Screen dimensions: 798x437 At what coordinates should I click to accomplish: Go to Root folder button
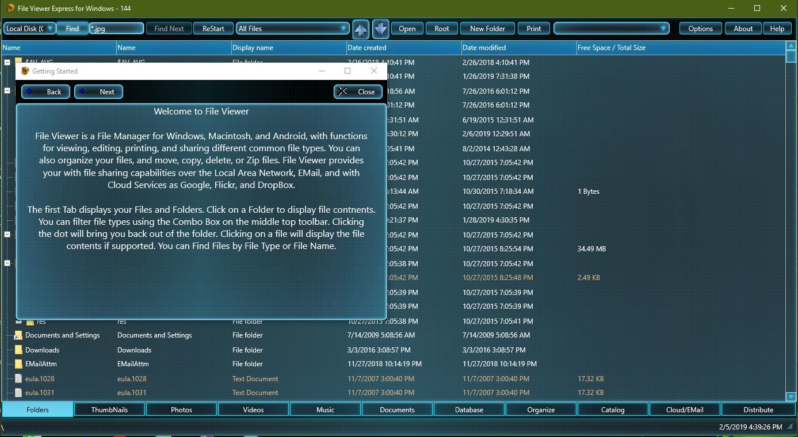tap(442, 28)
